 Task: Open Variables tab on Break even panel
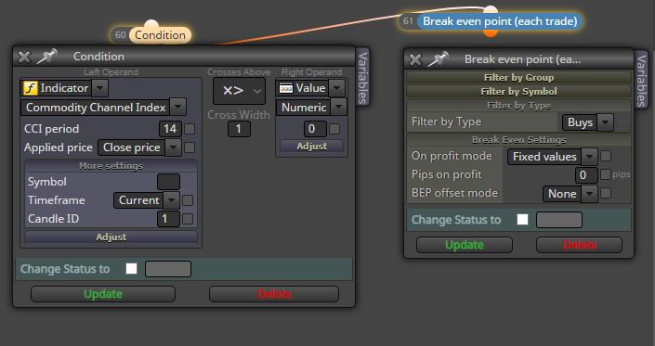coord(641,80)
